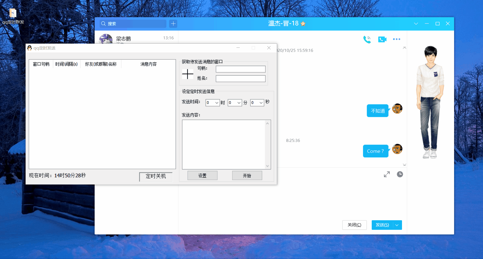Click the 发送(S) send button
The image size is (483, 259).
click(382, 225)
